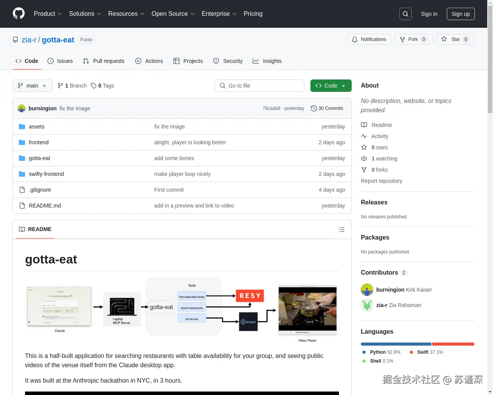
Task: Select the watching eye icon in About
Action: (x=364, y=159)
